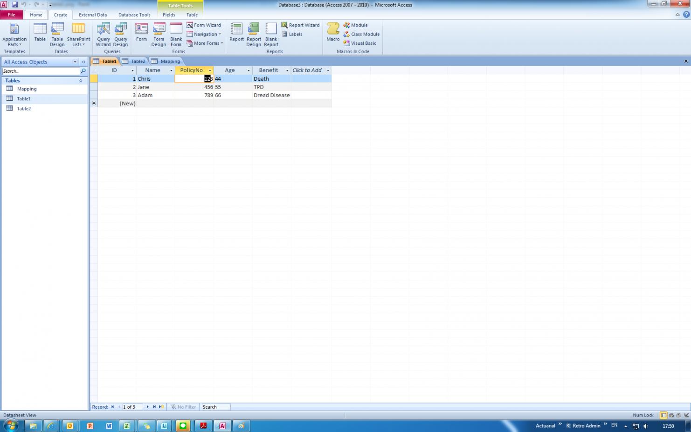Go to the first record

[x=112, y=407]
